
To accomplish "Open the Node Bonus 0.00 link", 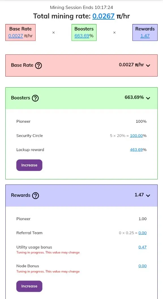I will tap(142, 266).
